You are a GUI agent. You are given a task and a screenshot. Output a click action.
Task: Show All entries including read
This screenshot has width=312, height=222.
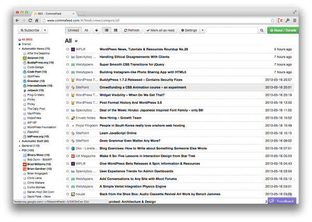coord(86,31)
